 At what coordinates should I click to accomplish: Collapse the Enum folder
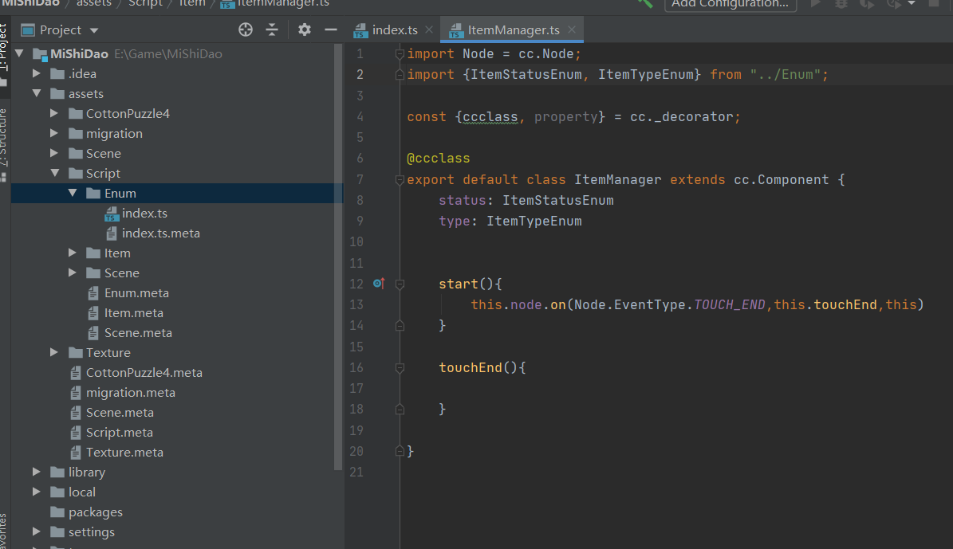(73, 194)
